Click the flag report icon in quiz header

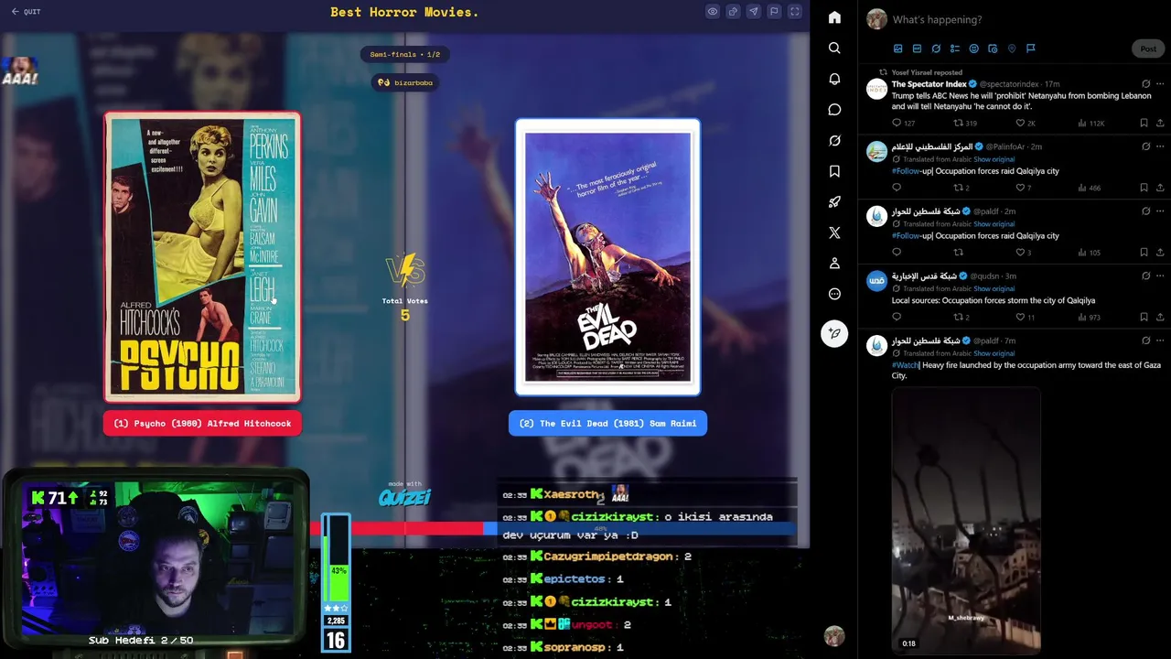point(774,12)
